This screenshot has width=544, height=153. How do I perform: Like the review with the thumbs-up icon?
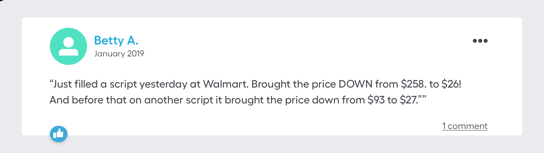59,134
